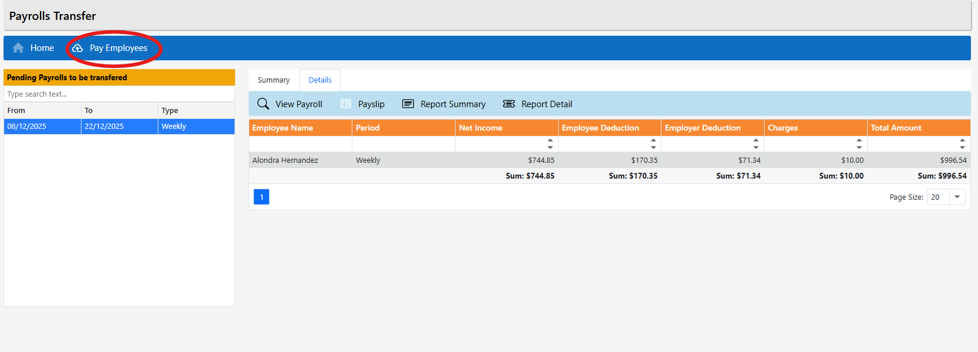Screen dimensions: 978x352
Task: Click the Home house icon
Action: [18, 48]
